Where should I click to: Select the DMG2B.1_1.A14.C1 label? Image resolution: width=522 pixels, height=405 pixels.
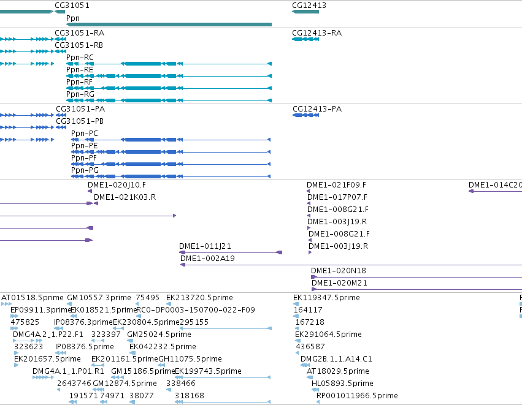coord(336,360)
